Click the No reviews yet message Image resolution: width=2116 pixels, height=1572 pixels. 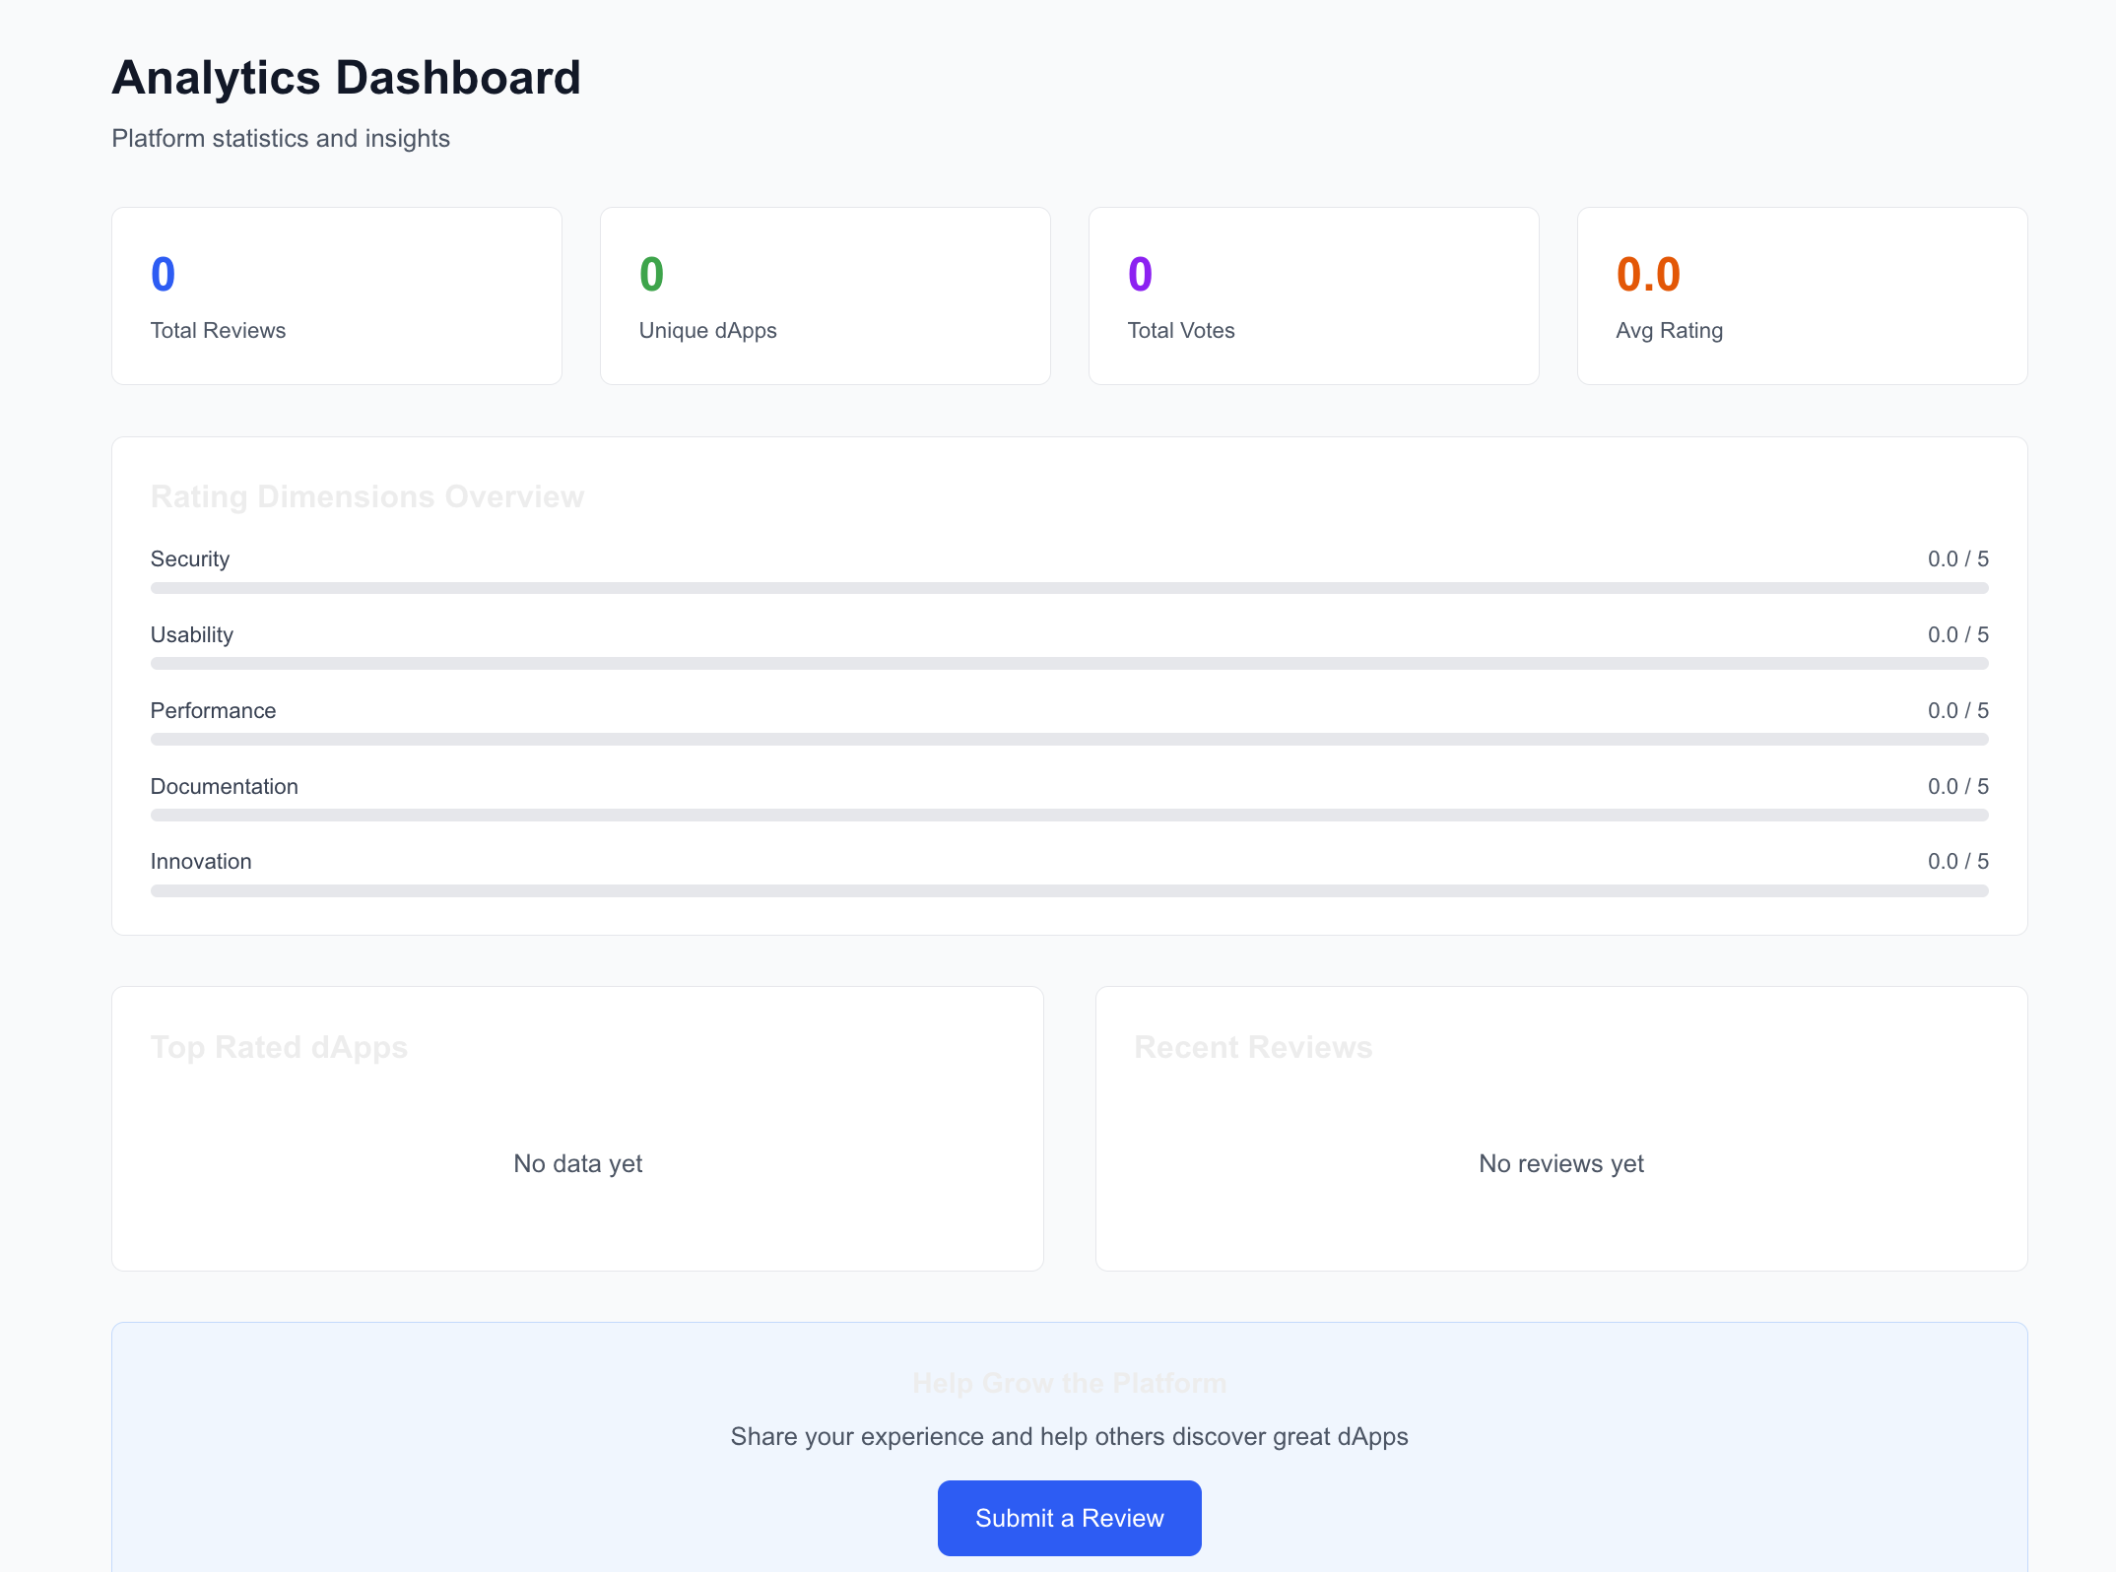pyautogui.click(x=1559, y=1163)
